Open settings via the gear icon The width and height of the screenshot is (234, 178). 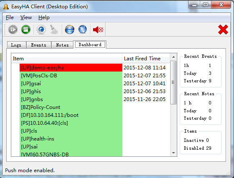[41, 29]
